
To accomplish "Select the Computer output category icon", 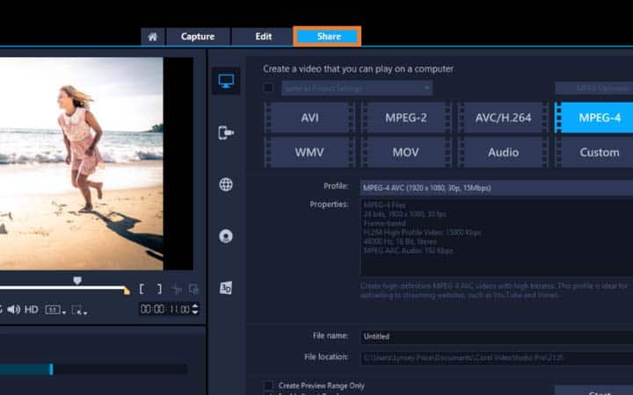I will [226, 82].
